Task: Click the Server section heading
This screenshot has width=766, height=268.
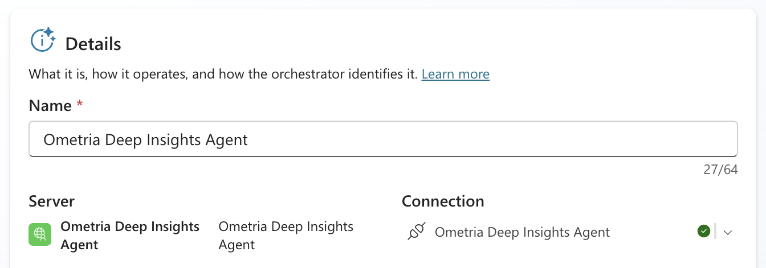Action: click(52, 201)
